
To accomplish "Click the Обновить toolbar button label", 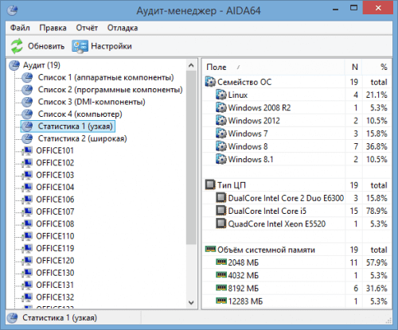I will 46,46.
